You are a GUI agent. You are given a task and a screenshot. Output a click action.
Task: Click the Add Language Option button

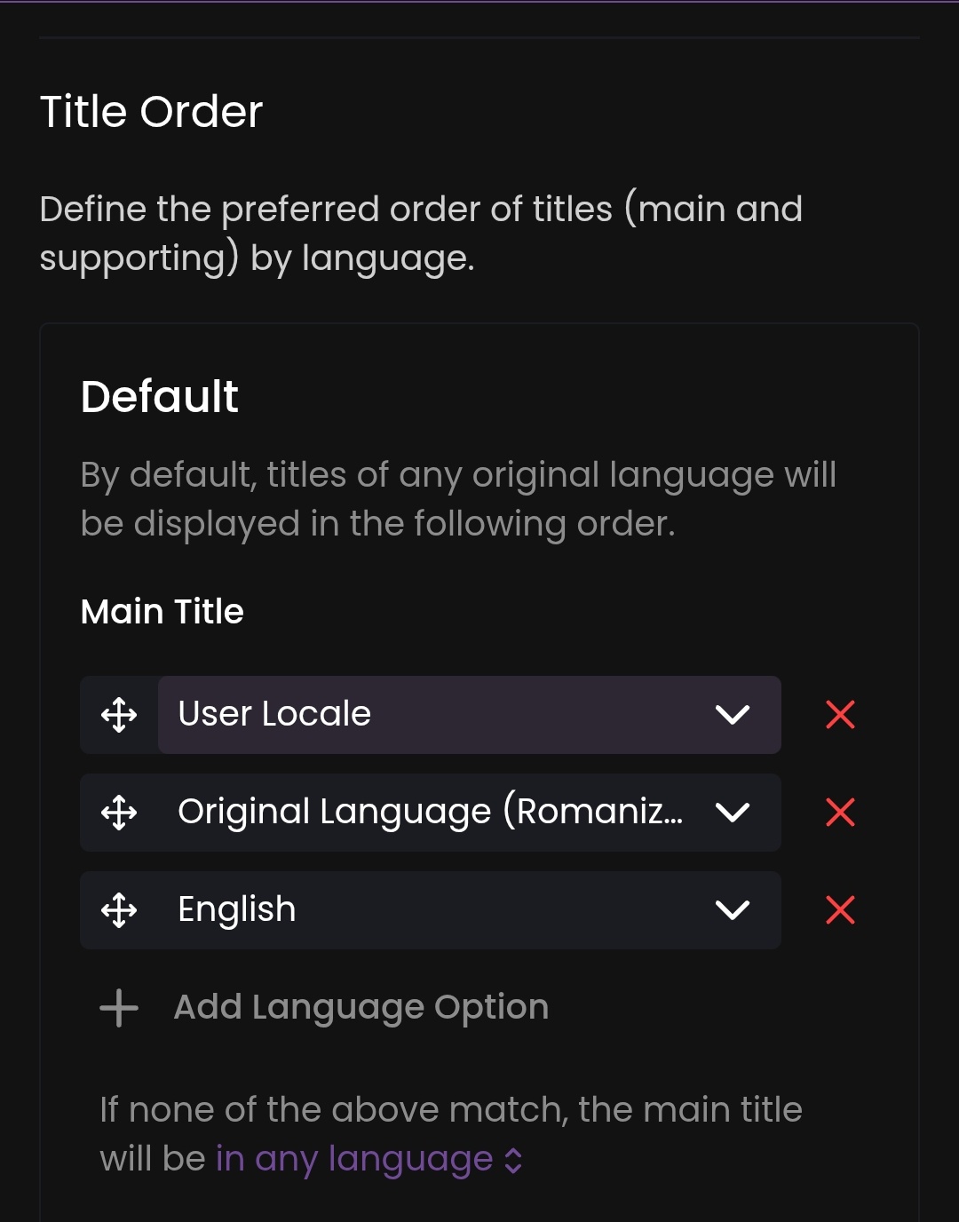[361, 1008]
